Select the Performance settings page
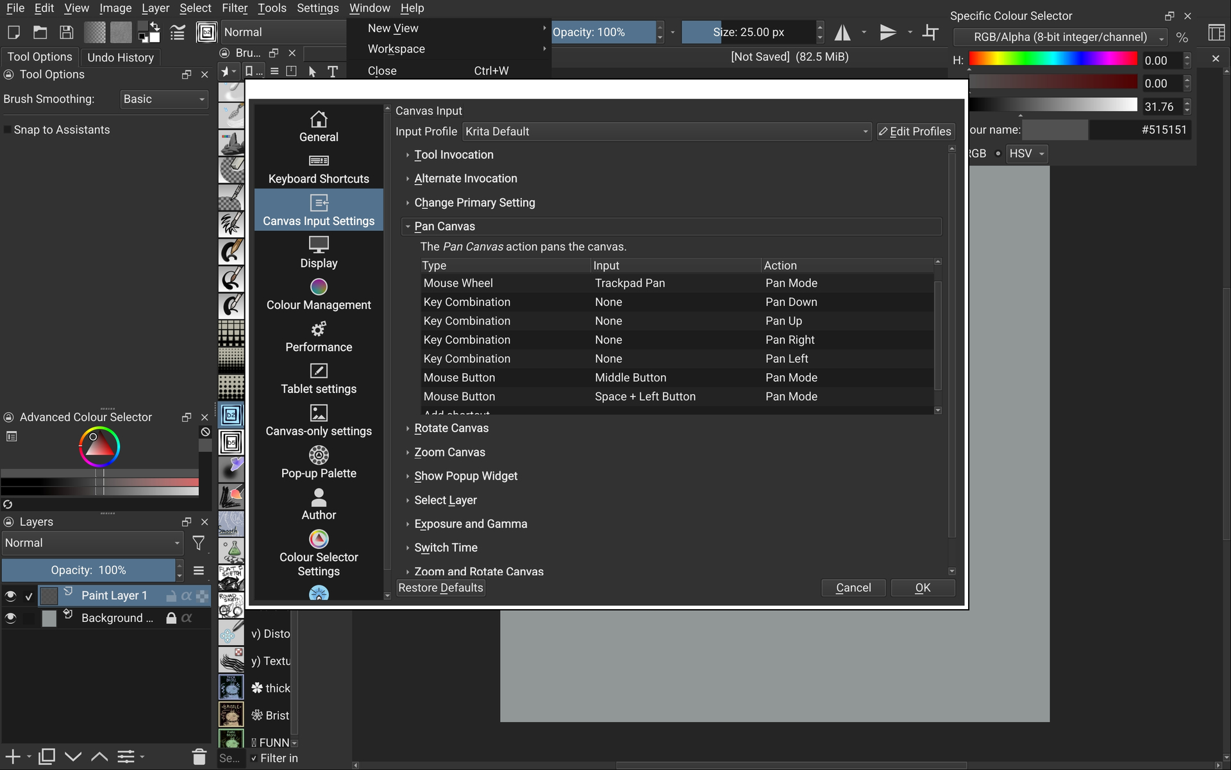 point(319,337)
